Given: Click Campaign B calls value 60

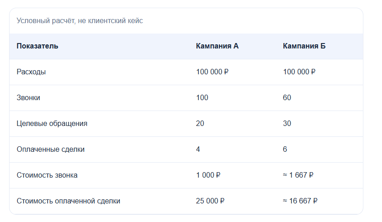Looking at the screenshot, I should tap(287, 98).
